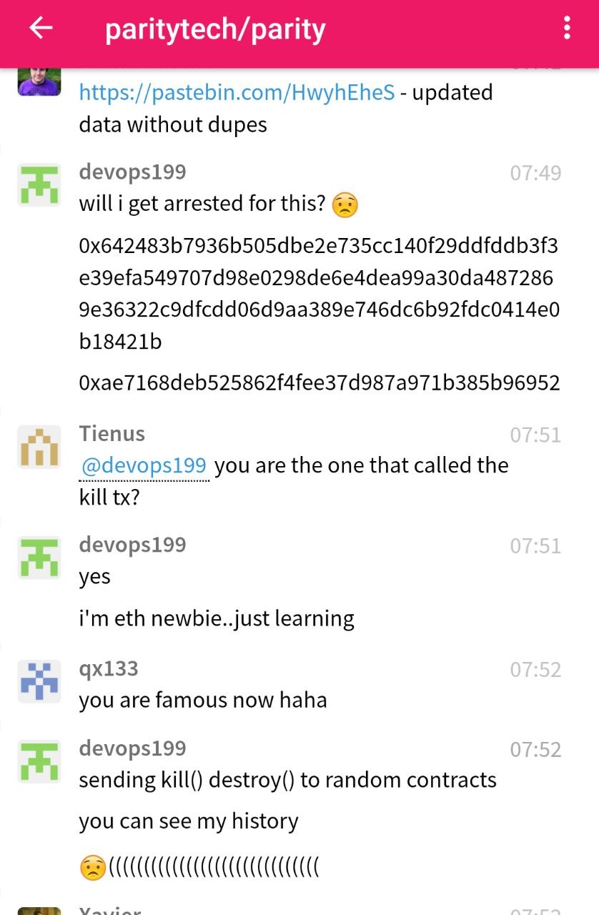Image resolution: width=599 pixels, height=915 pixels.
Task: Tap the back arrow in the header
Action: click(41, 28)
